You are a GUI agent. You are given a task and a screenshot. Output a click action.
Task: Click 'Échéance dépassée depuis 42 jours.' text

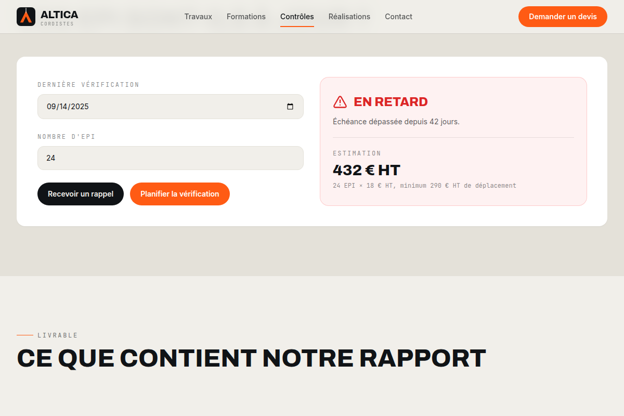pos(396,122)
